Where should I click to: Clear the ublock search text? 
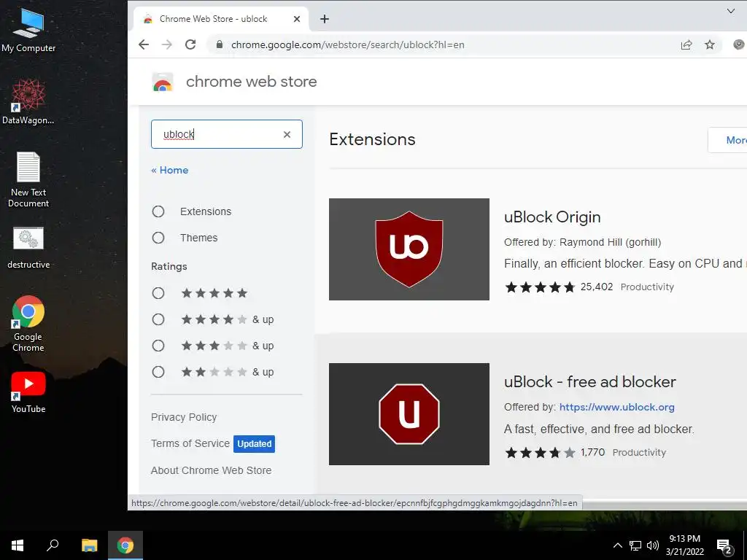[287, 134]
